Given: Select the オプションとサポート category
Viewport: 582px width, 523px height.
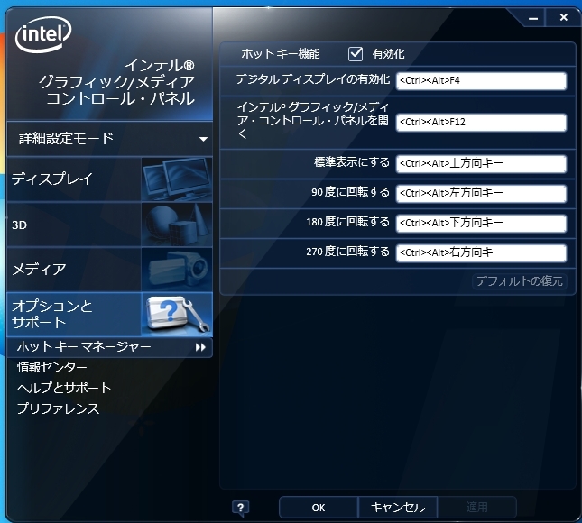Looking at the screenshot, I should click(109, 315).
